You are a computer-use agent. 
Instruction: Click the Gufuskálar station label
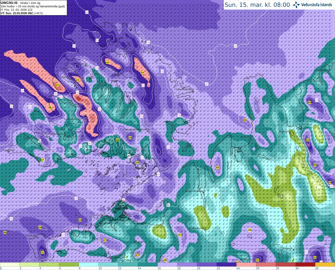pyautogui.click(x=31, y=236)
